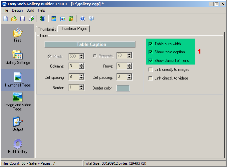227x167 pixels.
Task: Click into the Cell spacing field
Action: point(74,77)
